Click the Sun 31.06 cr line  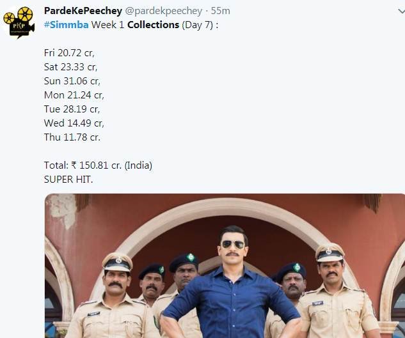pos(72,81)
